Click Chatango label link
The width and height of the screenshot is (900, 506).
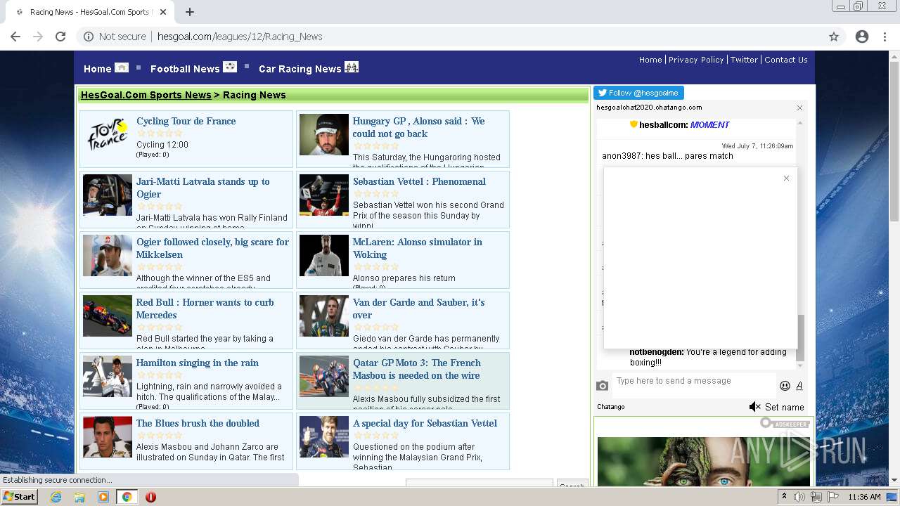(611, 407)
